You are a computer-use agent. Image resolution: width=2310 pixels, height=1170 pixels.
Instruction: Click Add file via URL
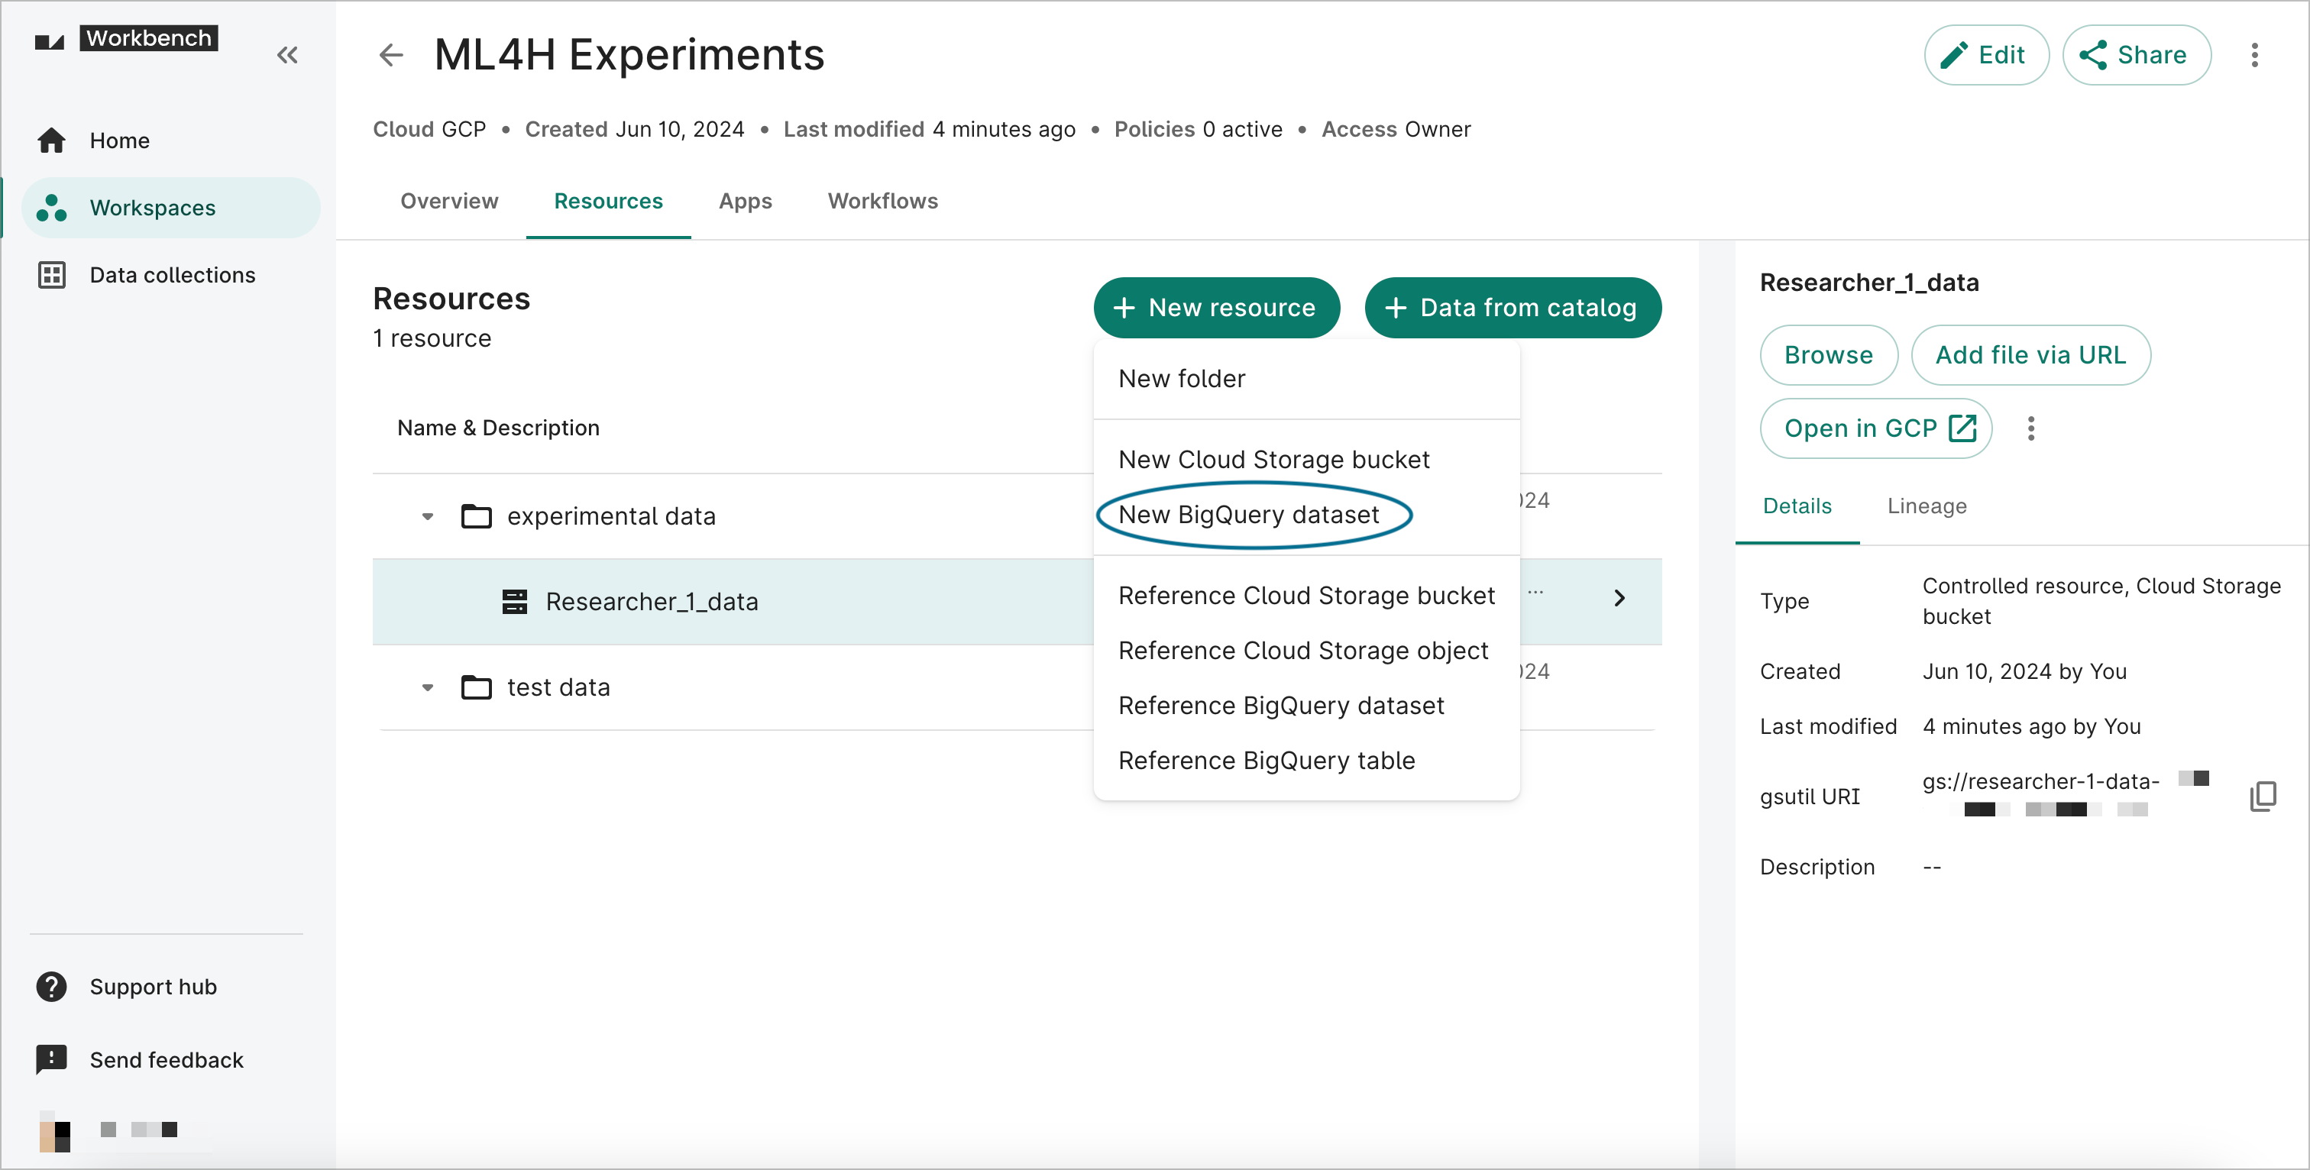pyautogui.click(x=2030, y=355)
